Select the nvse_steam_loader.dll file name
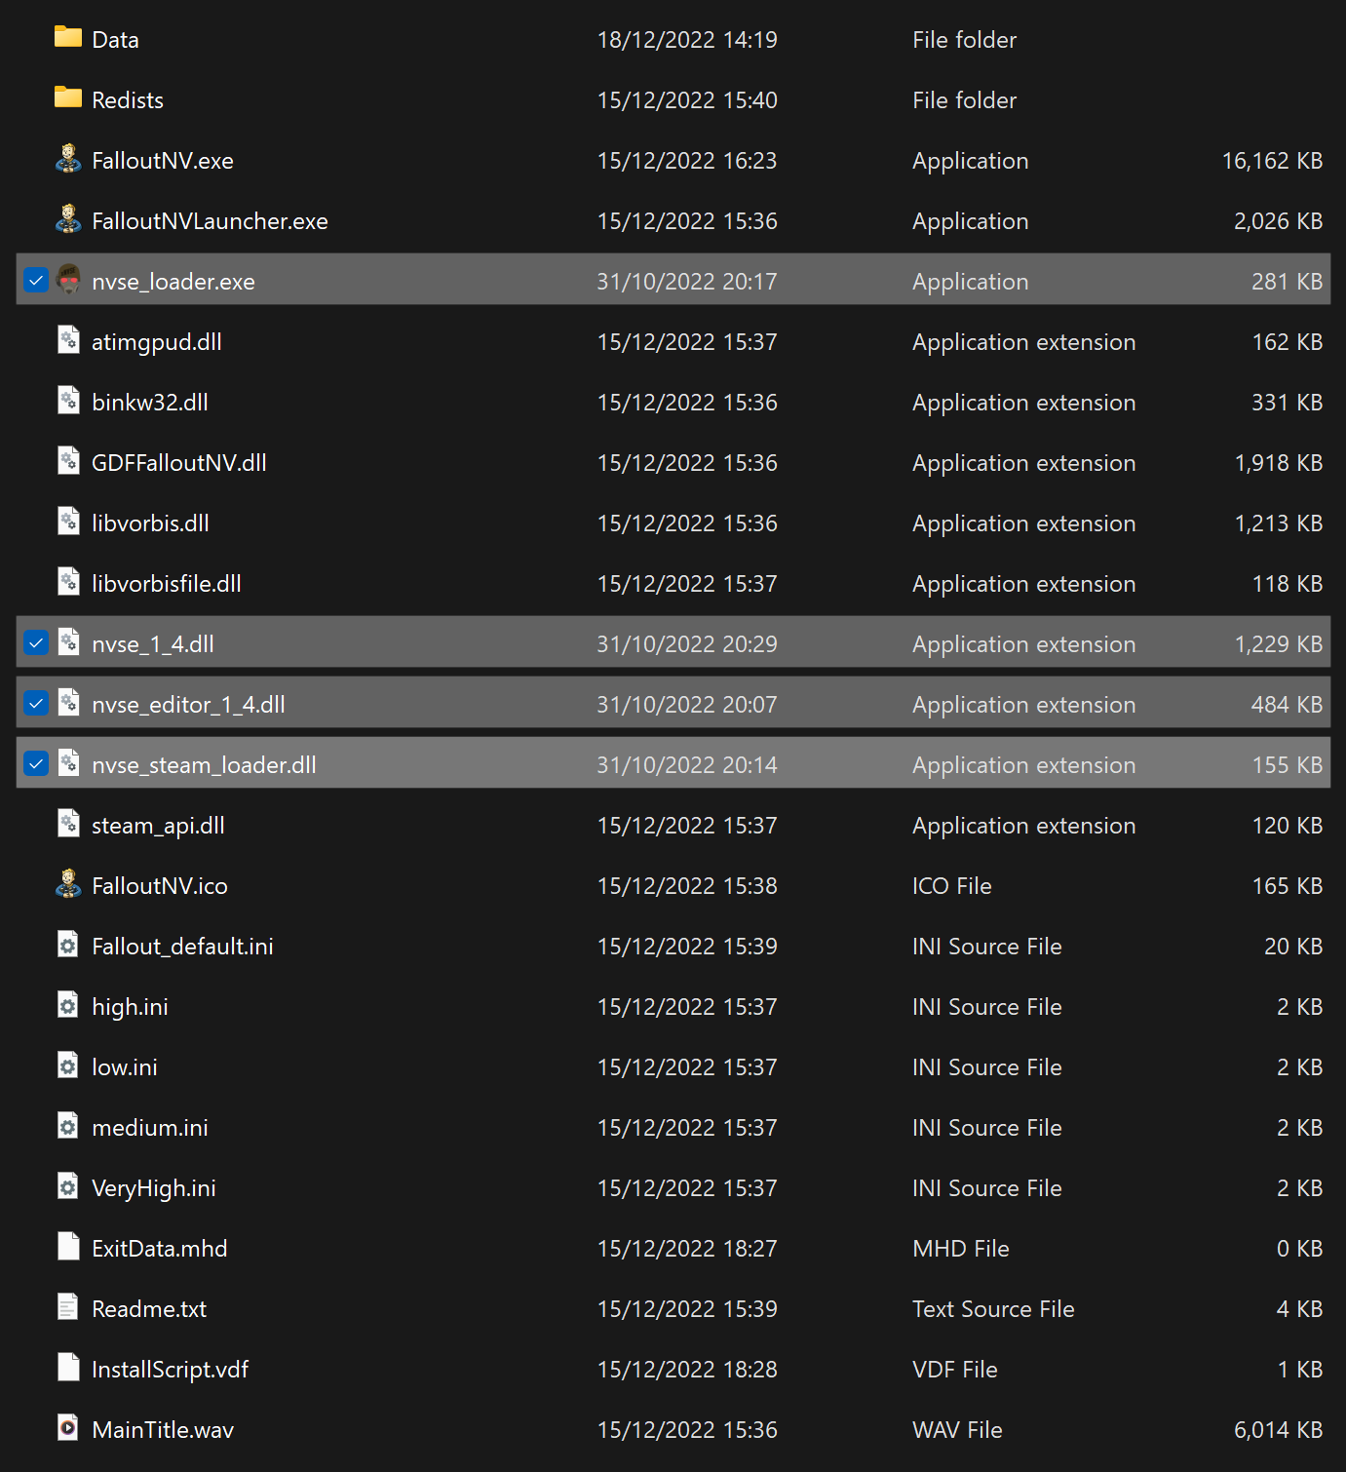1346x1472 pixels. (x=204, y=765)
